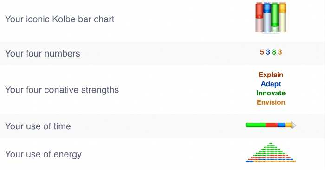This screenshot has width=325, height=170.
Task: Click the Envision conative strength
Action: click(271, 102)
